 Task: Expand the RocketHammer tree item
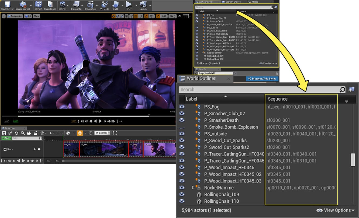click(193, 188)
